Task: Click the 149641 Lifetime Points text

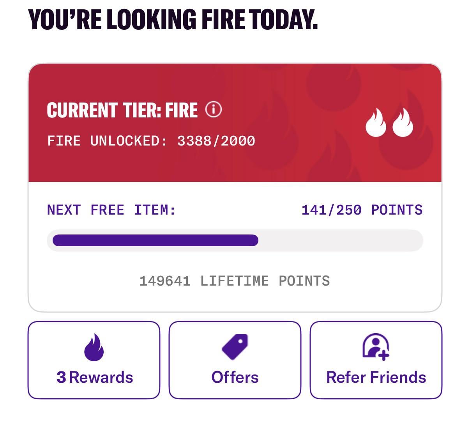Action: [235, 281]
